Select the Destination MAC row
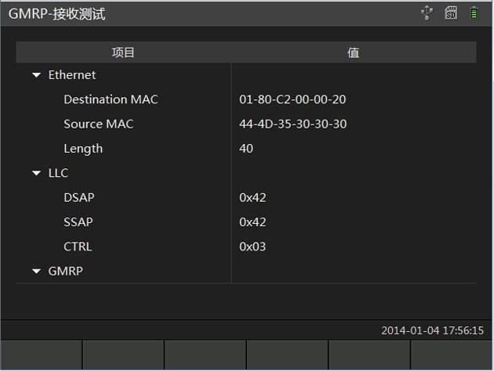 point(246,99)
